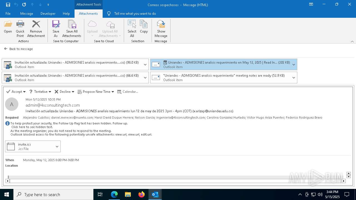The width and height of the screenshot is (356, 200).
Task: Open Task View from taskbar
Action: click(100, 194)
